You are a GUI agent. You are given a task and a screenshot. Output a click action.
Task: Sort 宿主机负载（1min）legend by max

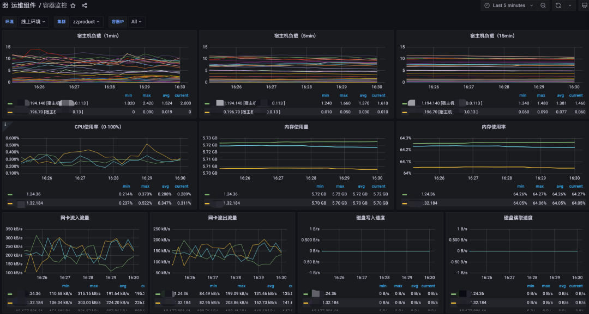pyautogui.click(x=147, y=95)
